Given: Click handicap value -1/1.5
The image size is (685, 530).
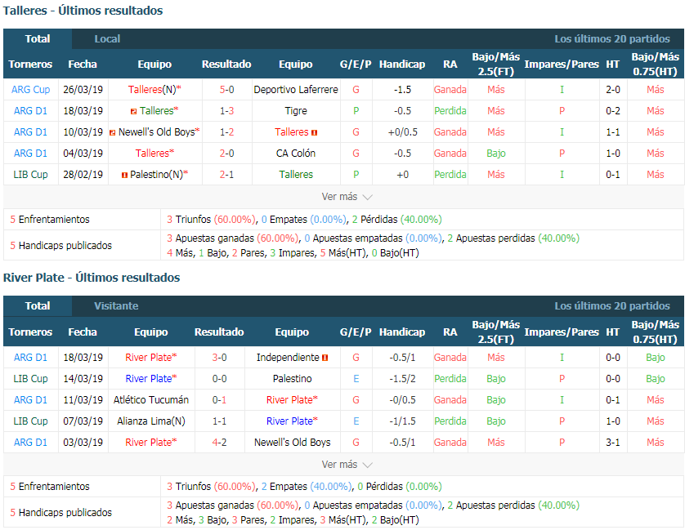Looking at the screenshot, I should click(402, 421).
